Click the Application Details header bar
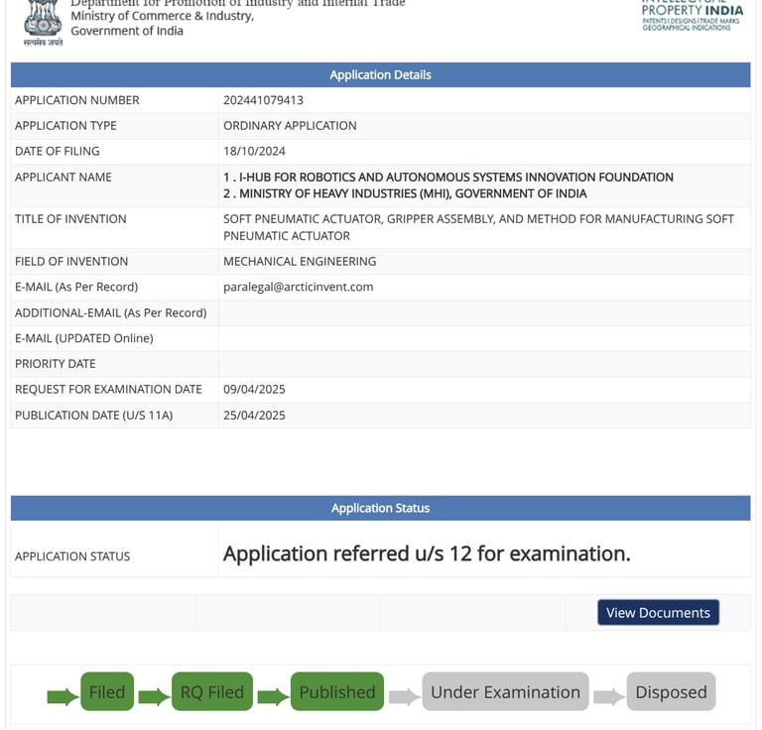The image size is (762, 730). coord(381,74)
